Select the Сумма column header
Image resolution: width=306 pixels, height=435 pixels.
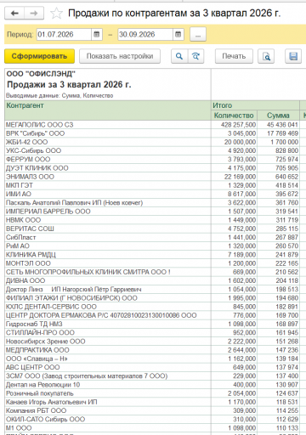click(278, 116)
